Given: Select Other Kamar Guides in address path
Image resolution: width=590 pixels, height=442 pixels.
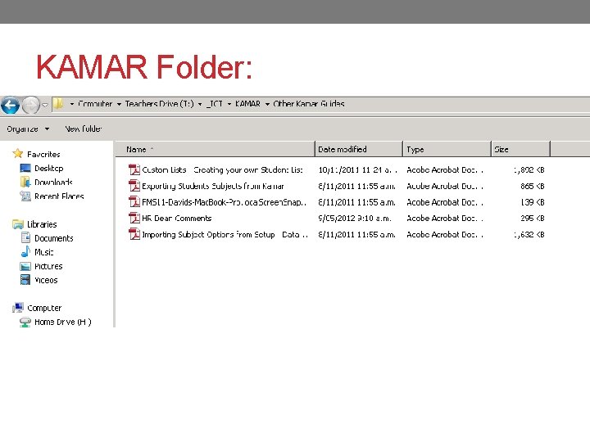Looking at the screenshot, I should (x=309, y=104).
